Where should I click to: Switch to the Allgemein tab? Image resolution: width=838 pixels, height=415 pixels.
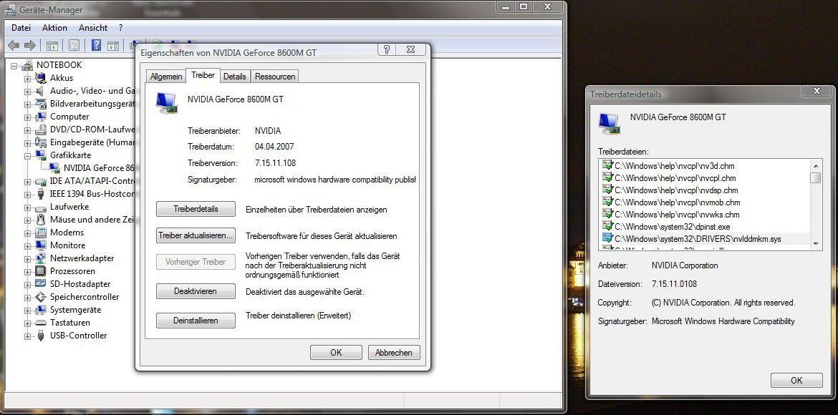[x=165, y=77]
